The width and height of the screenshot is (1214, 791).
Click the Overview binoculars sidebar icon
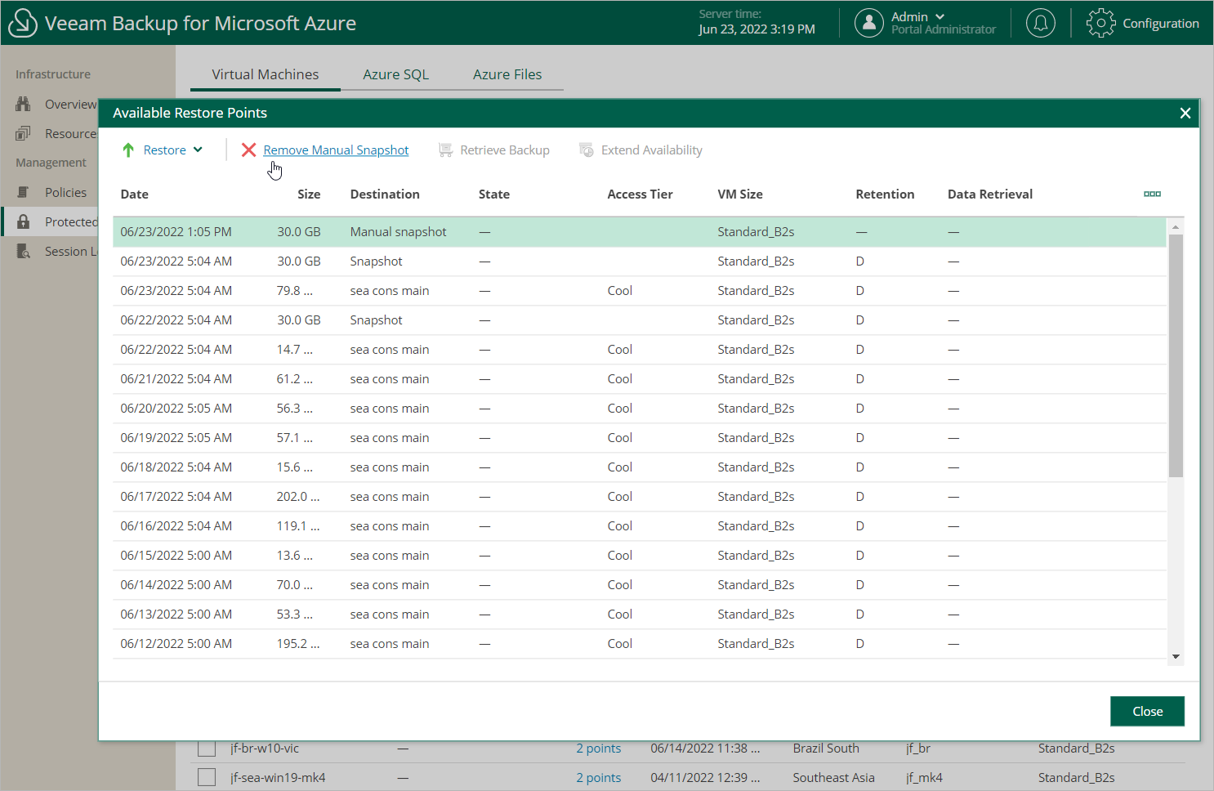pos(23,104)
